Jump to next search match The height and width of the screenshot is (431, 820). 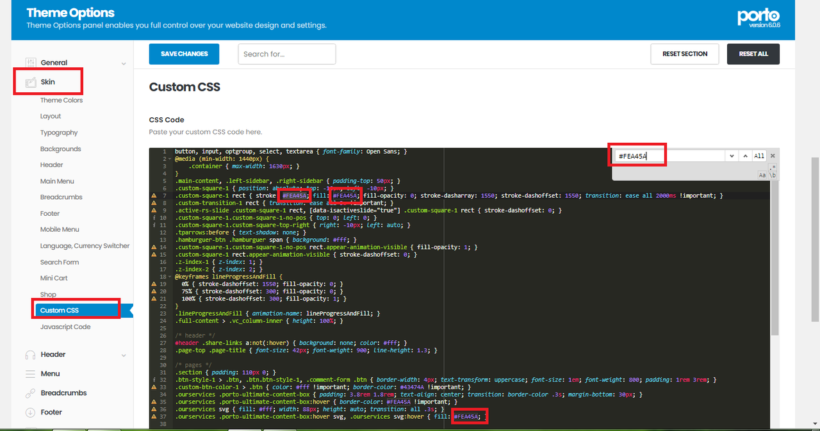[732, 156]
